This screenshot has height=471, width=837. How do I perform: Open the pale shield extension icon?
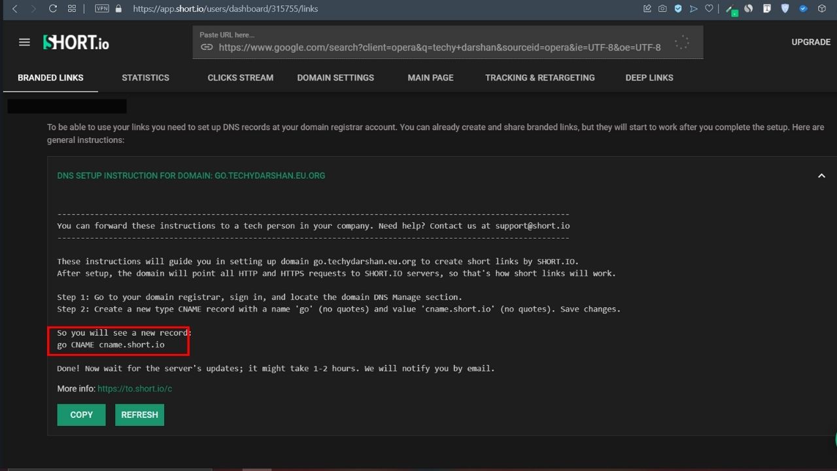point(785,9)
